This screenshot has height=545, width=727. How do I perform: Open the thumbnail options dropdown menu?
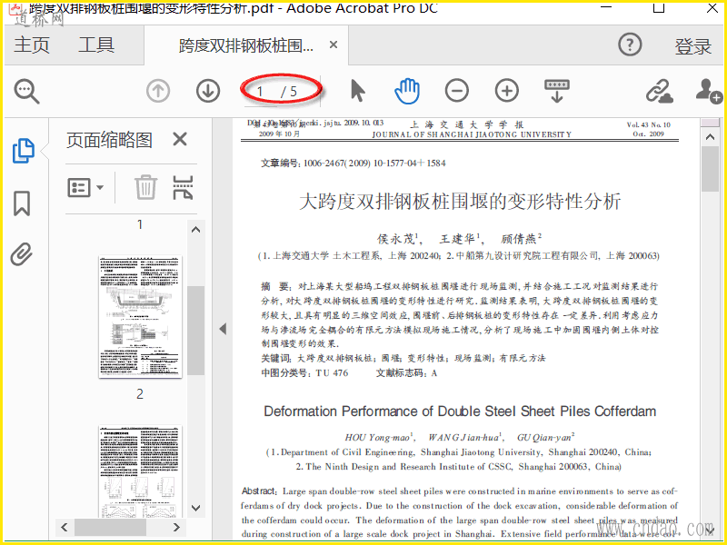click(85, 188)
